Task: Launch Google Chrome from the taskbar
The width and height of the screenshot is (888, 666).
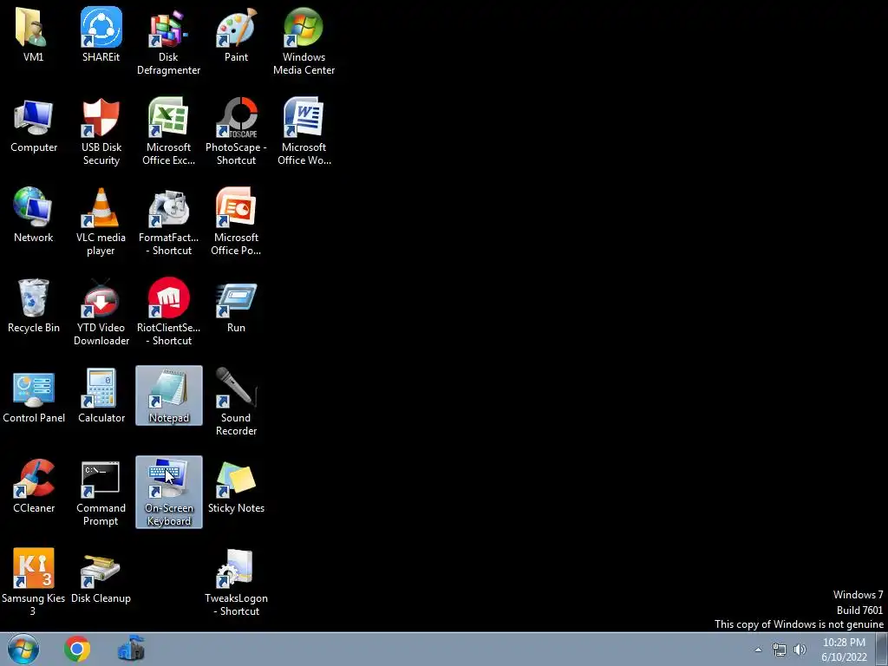Action: point(77,649)
